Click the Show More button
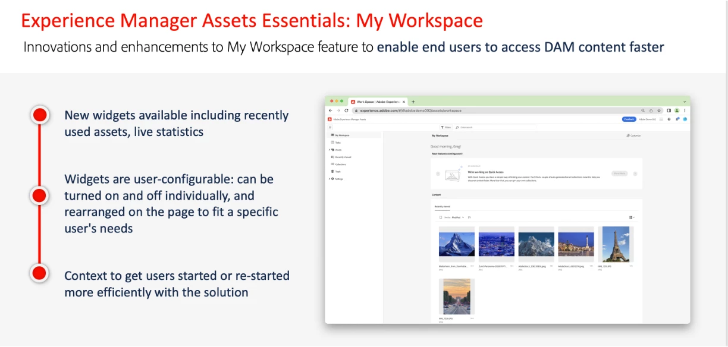 [x=620, y=173]
